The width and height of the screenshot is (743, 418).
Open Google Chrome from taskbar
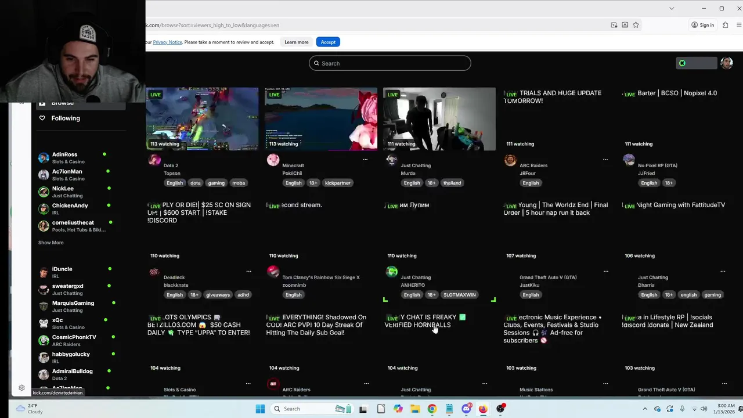432,409
